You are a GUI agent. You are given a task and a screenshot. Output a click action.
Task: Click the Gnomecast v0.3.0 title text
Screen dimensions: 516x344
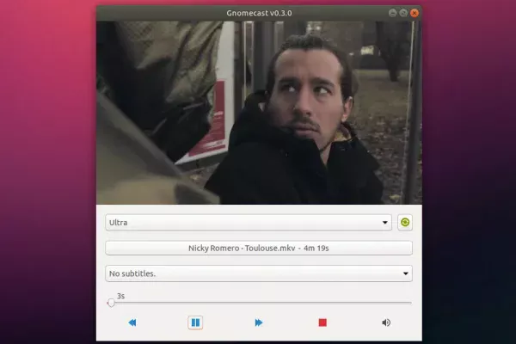(259, 13)
